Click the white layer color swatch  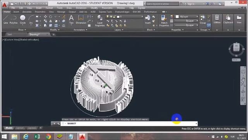point(118,16)
